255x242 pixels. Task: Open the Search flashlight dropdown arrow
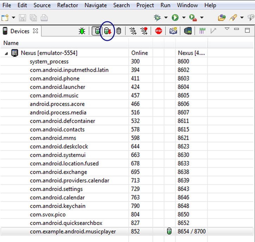coord(242,17)
